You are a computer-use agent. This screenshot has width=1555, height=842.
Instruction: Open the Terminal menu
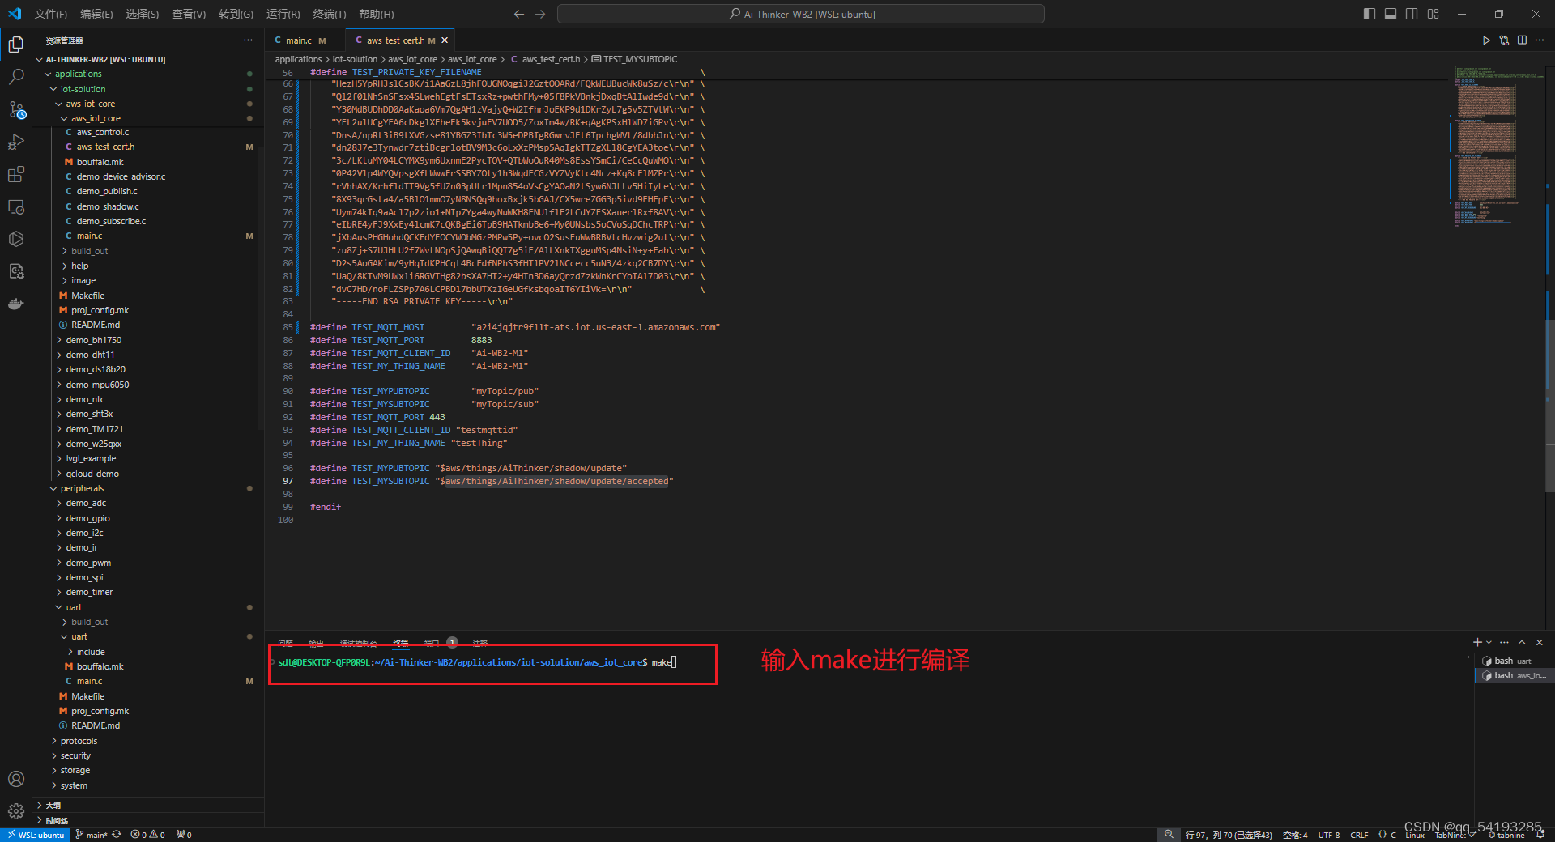330,14
